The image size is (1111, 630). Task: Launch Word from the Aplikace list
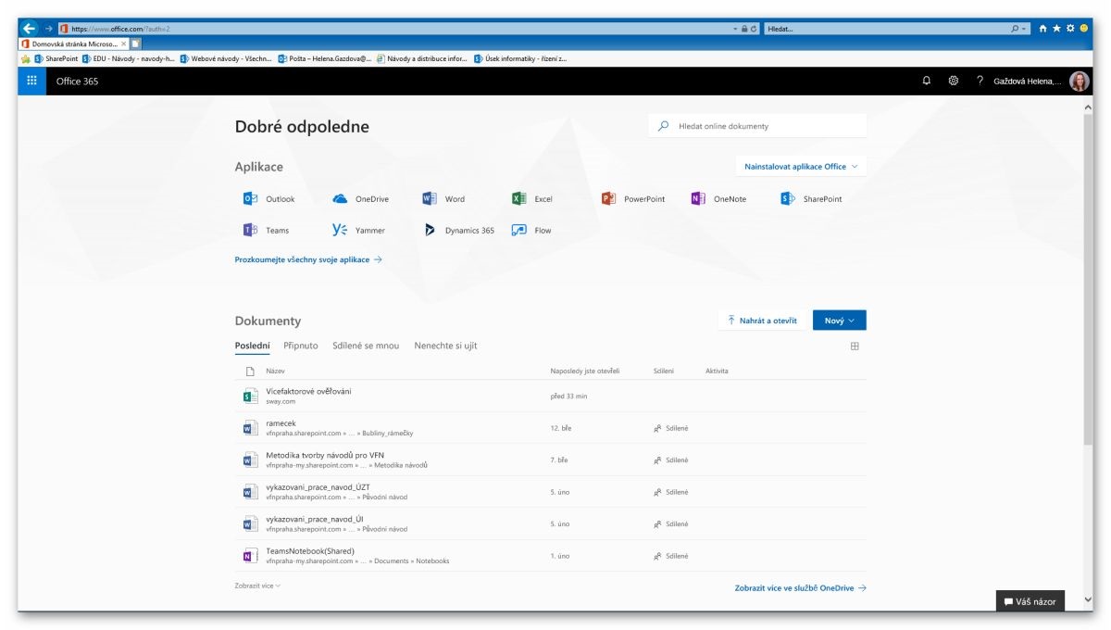443,199
